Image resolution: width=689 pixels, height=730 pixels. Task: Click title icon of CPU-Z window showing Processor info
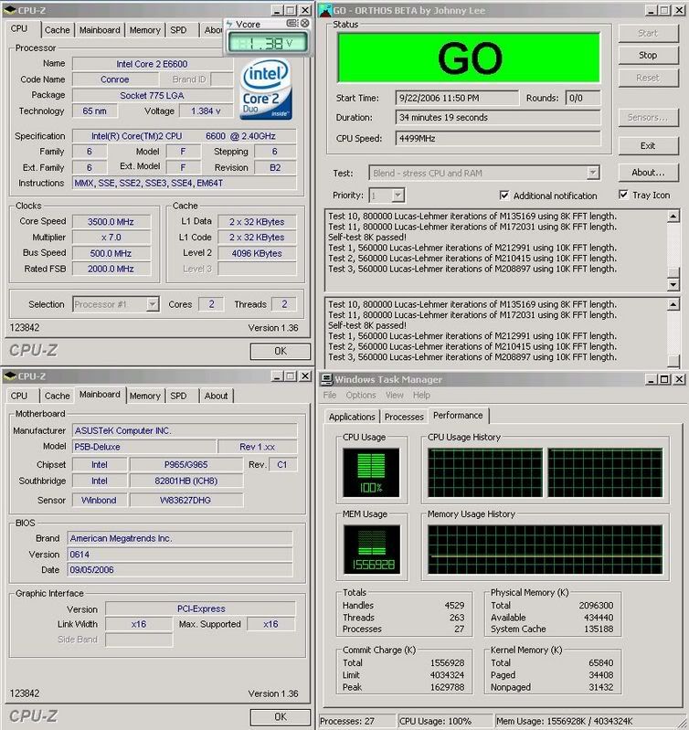tap(10, 10)
